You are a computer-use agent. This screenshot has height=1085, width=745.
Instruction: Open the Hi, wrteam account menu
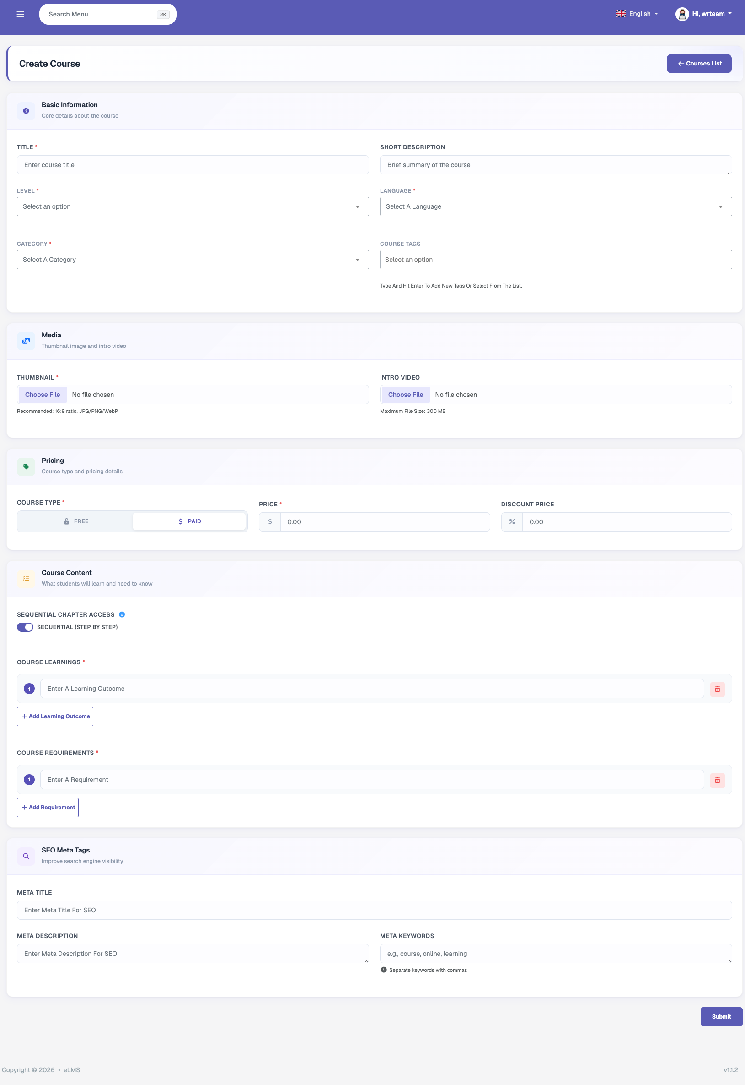[704, 14]
